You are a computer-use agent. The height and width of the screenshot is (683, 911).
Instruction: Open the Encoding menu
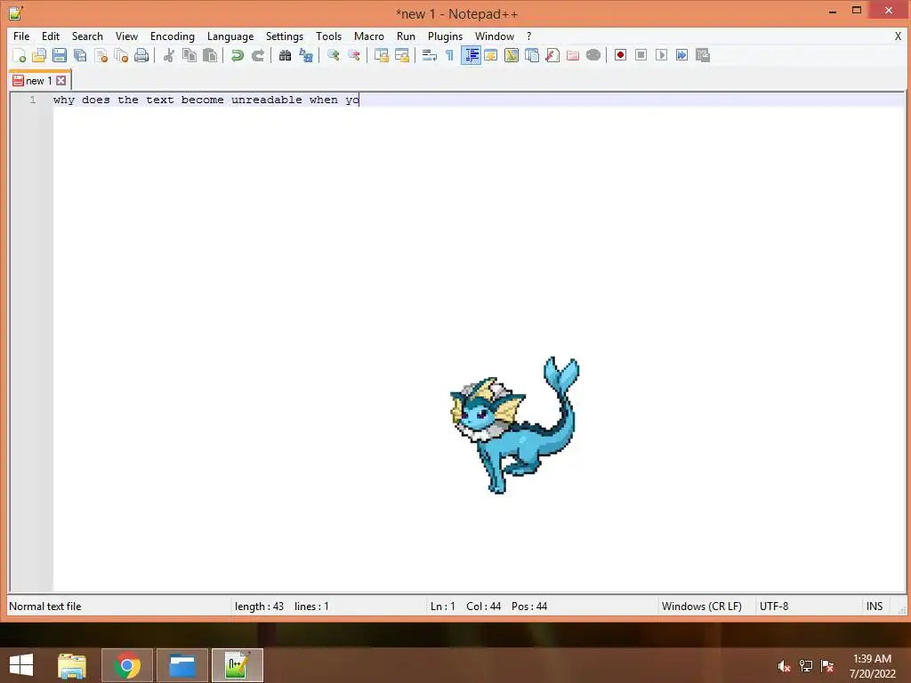click(173, 36)
